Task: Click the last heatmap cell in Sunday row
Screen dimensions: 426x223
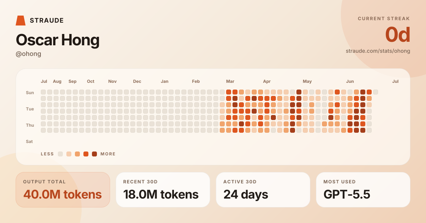Action: point(376,92)
